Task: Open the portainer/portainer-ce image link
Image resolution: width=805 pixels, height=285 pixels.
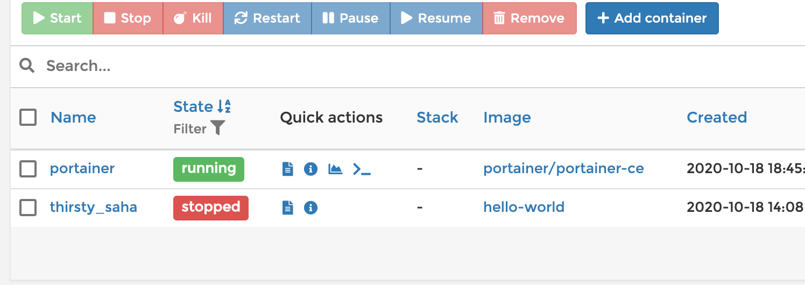Action: coord(563,169)
